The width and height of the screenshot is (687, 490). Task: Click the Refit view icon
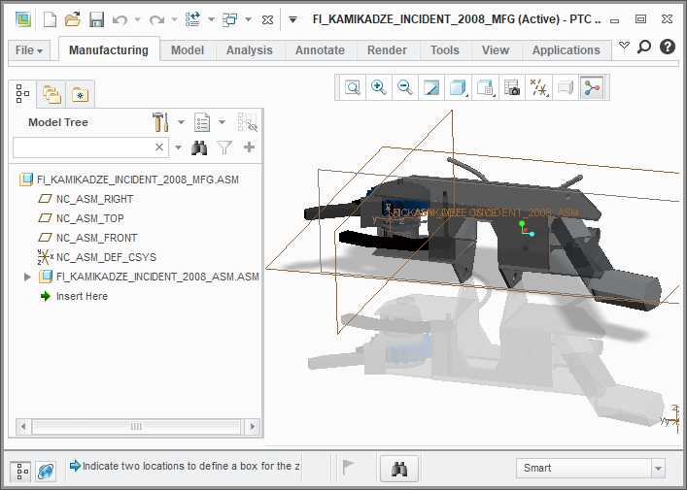click(x=353, y=87)
